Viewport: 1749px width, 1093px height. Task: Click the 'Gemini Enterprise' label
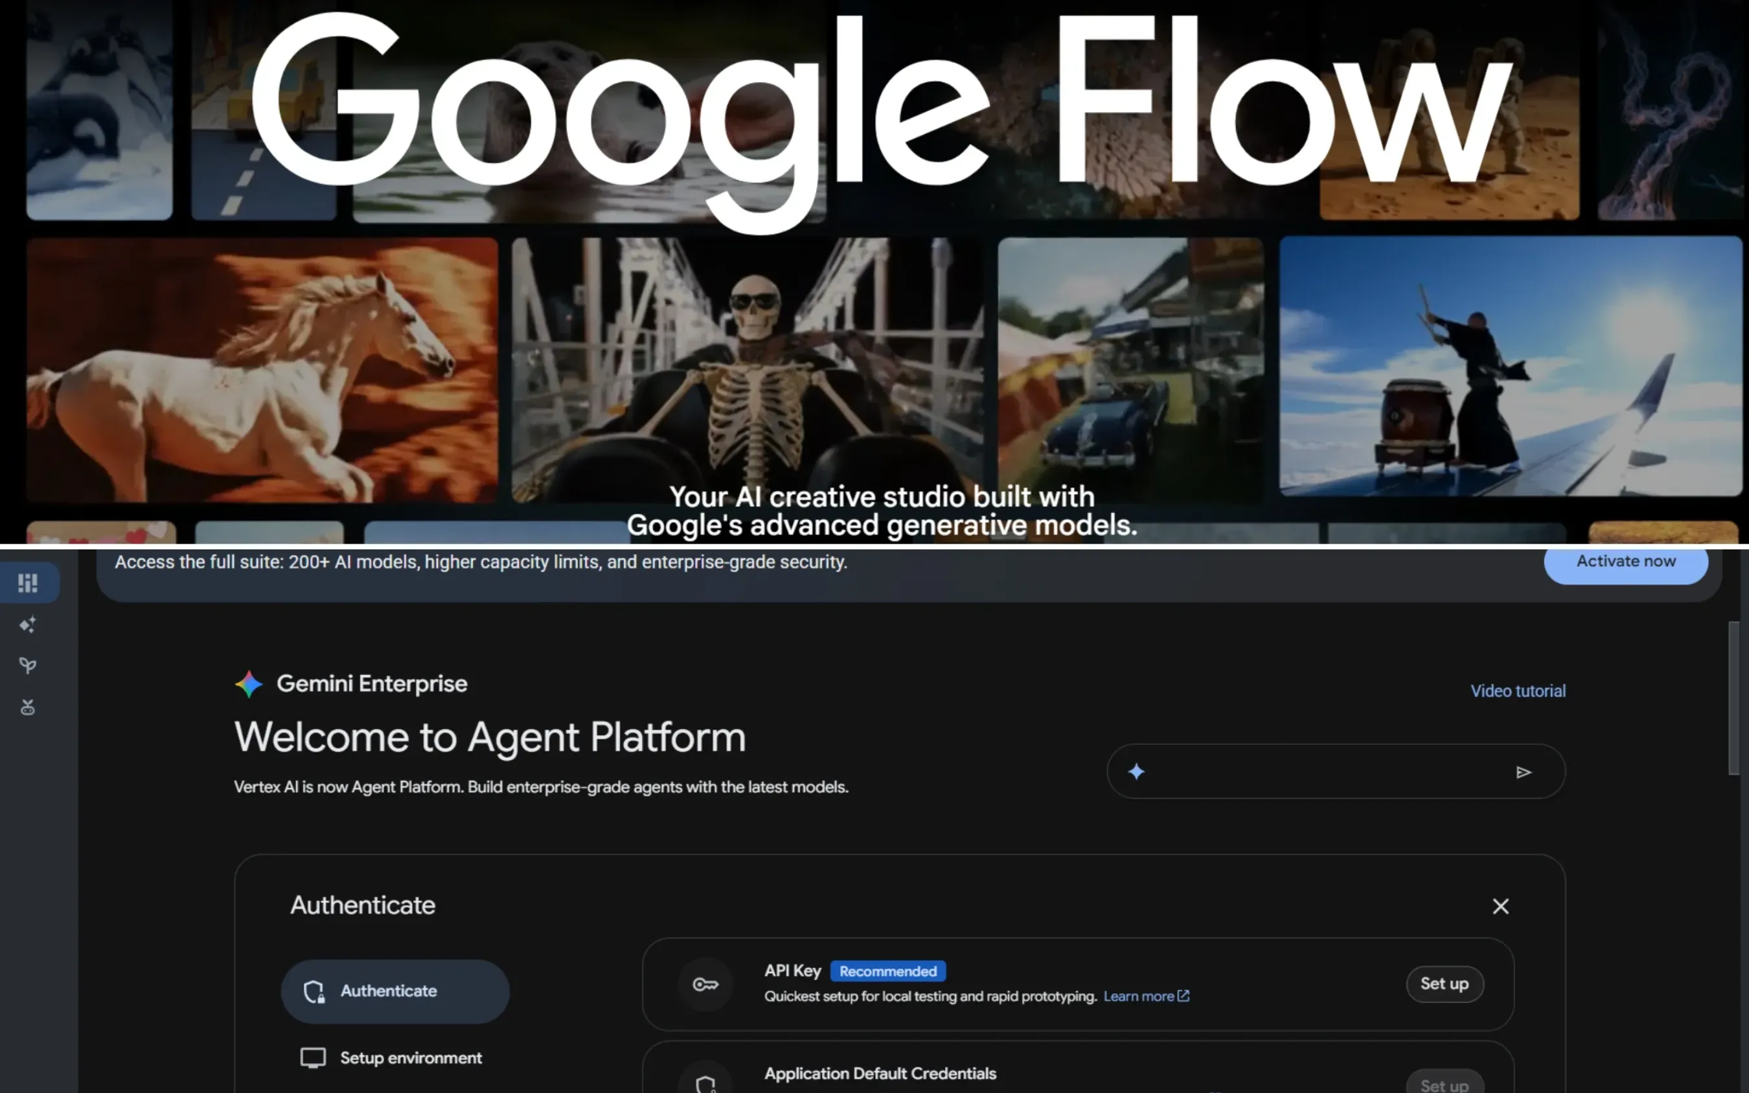[371, 684]
